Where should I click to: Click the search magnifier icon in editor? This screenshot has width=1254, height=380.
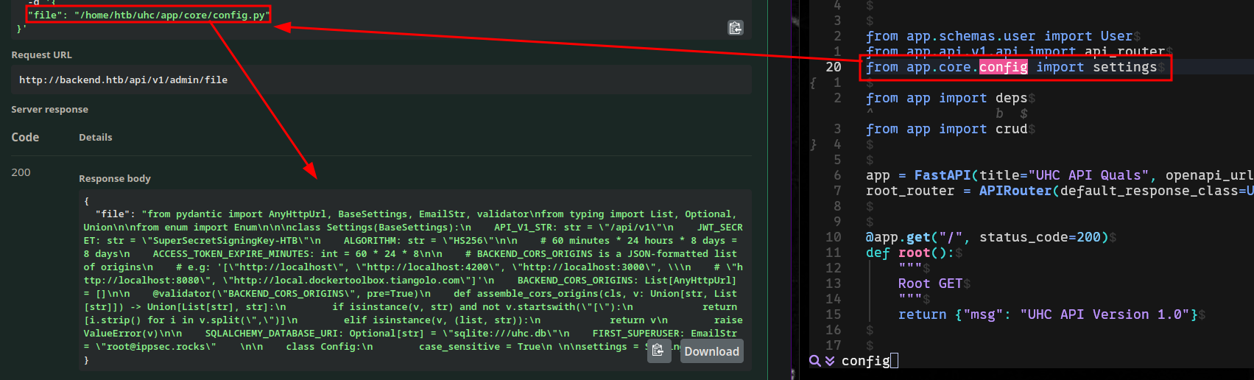(814, 361)
